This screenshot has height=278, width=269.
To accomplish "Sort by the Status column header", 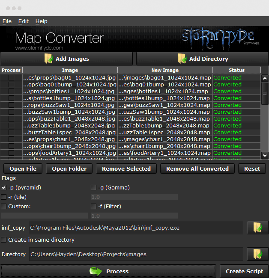I will tap(236, 70).
